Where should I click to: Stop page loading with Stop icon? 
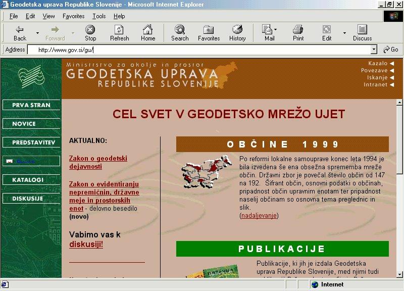tap(90, 29)
